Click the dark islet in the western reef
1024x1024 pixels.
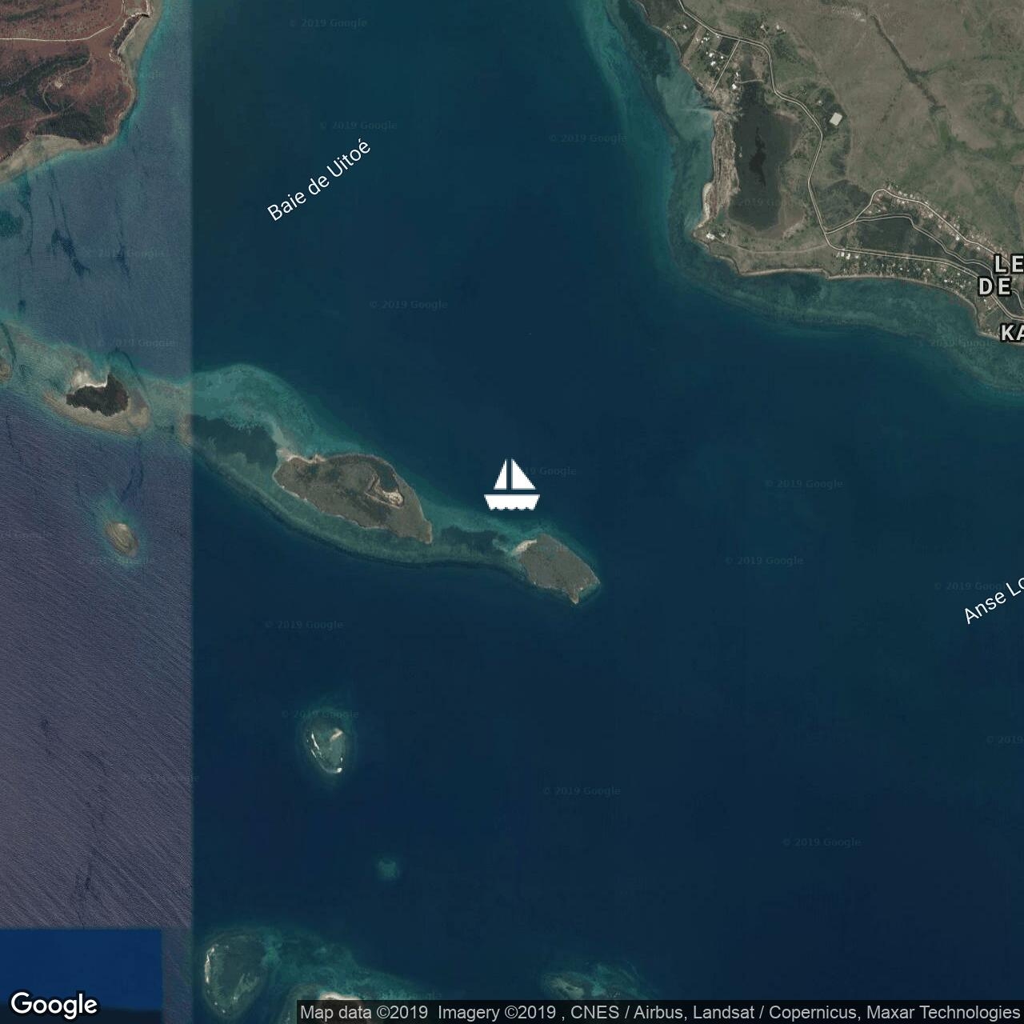[96, 394]
